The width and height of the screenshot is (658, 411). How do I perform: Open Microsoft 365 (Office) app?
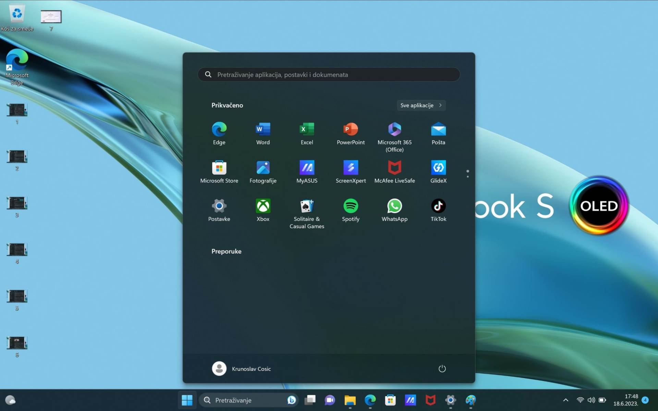[x=394, y=136]
